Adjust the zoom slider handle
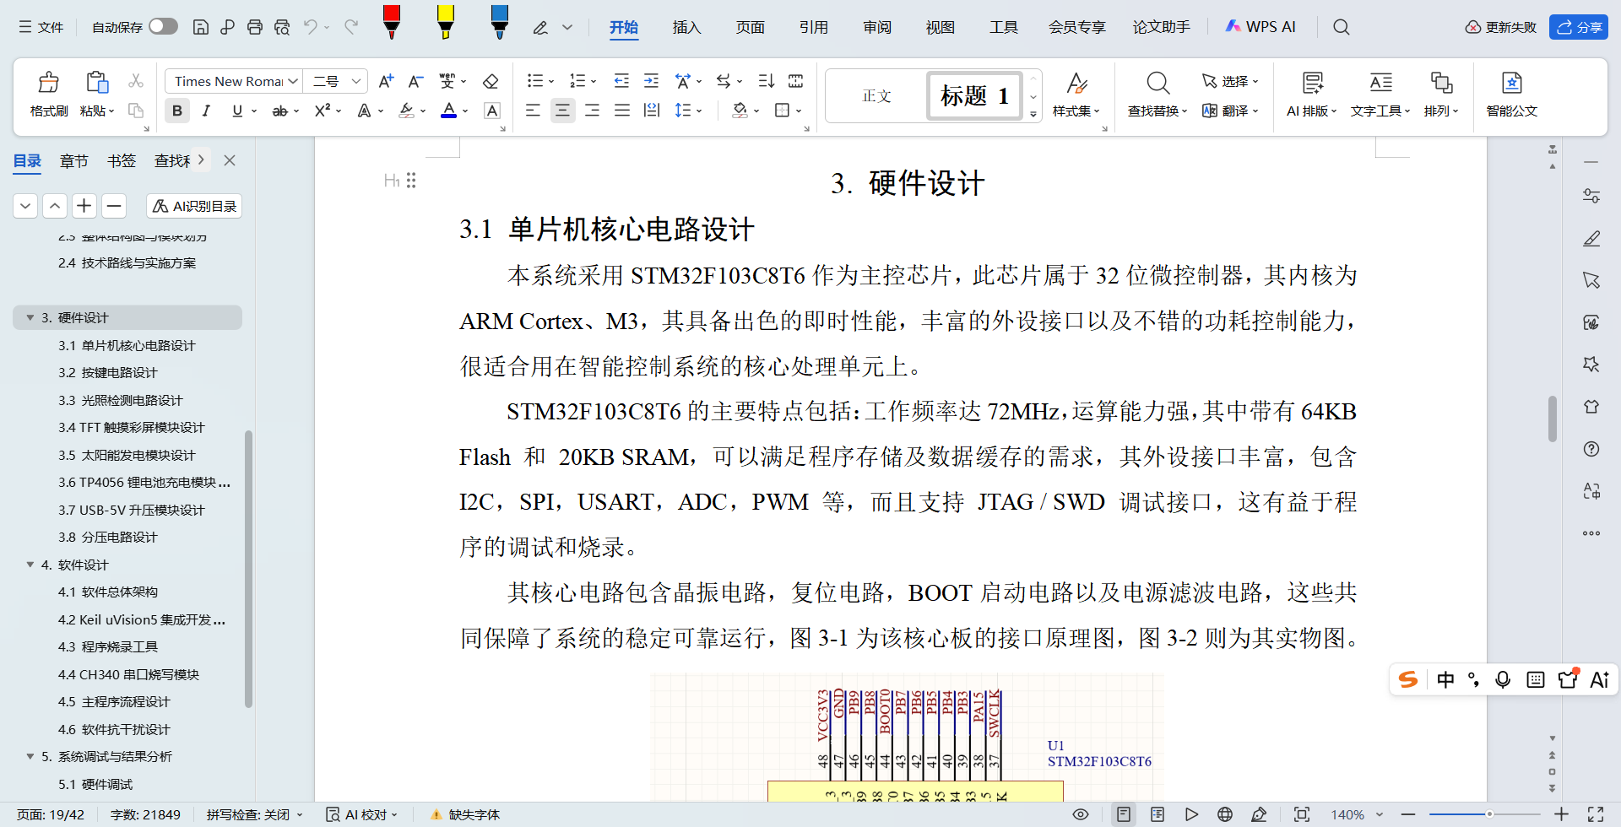The image size is (1621, 827). [1489, 814]
